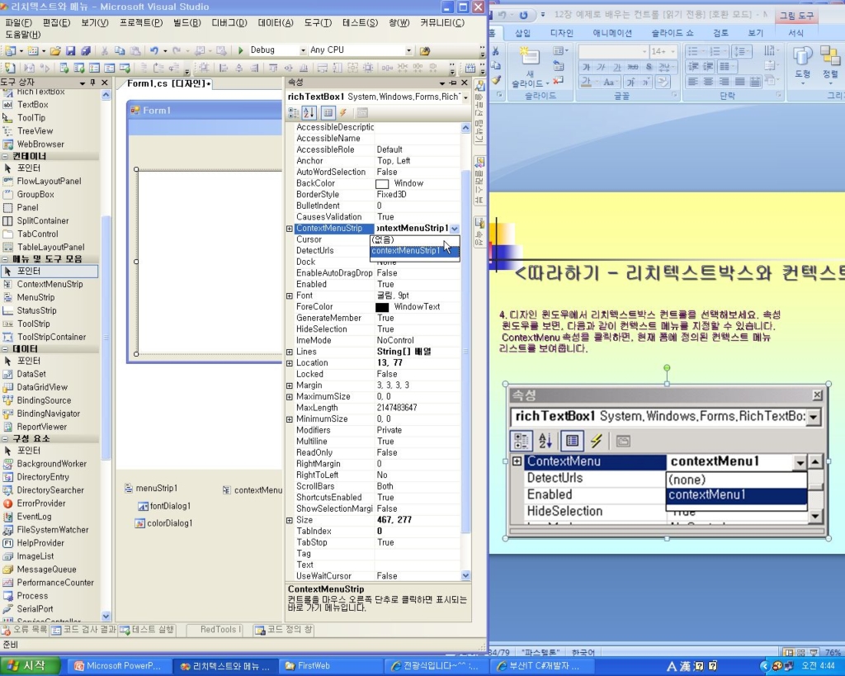The width and height of the screenshot is (845, 676).
Task: Select the MenuStrip tool in Toolbox
Action: coord(35,297)
